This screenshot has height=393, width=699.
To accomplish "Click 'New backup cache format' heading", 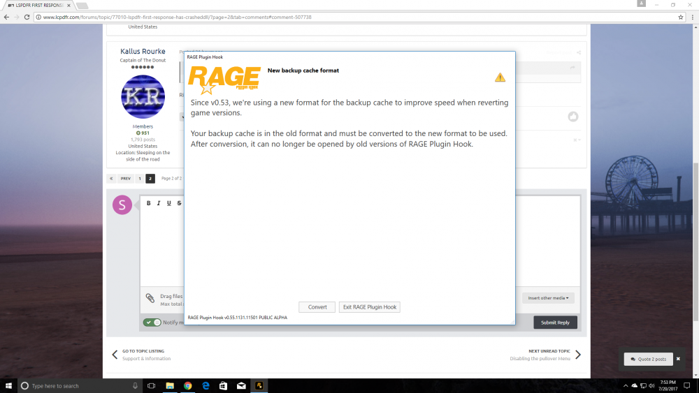I will [x=303, y=71].
